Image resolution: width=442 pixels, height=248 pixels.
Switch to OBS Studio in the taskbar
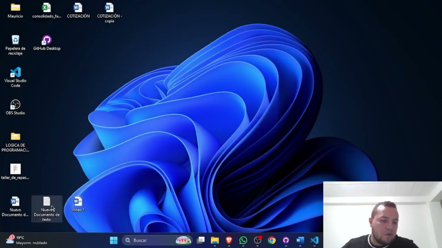pos(258,240)
